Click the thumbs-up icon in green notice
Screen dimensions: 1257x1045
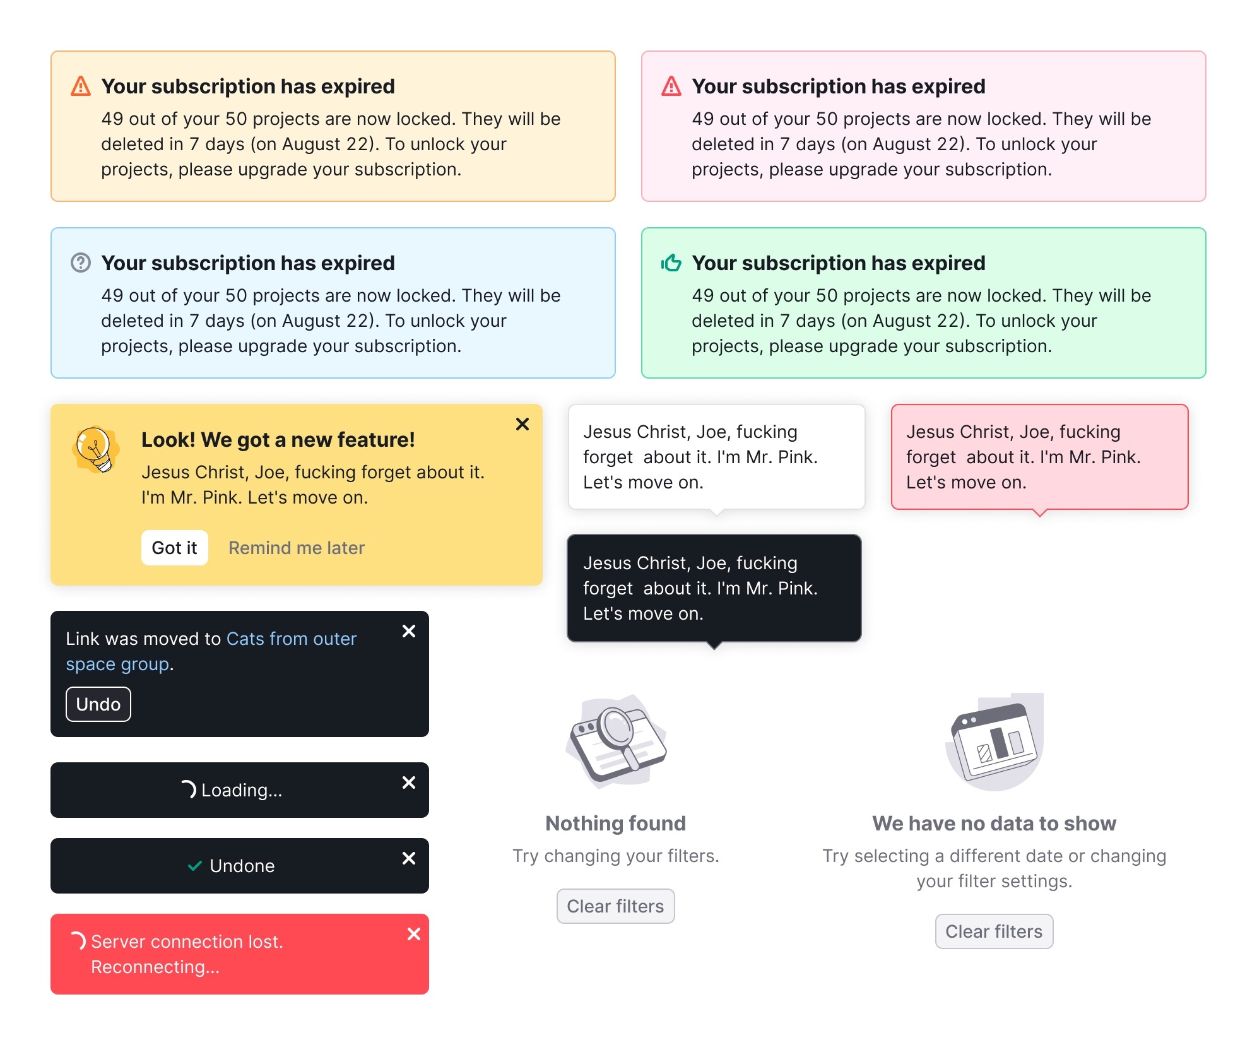671,263
